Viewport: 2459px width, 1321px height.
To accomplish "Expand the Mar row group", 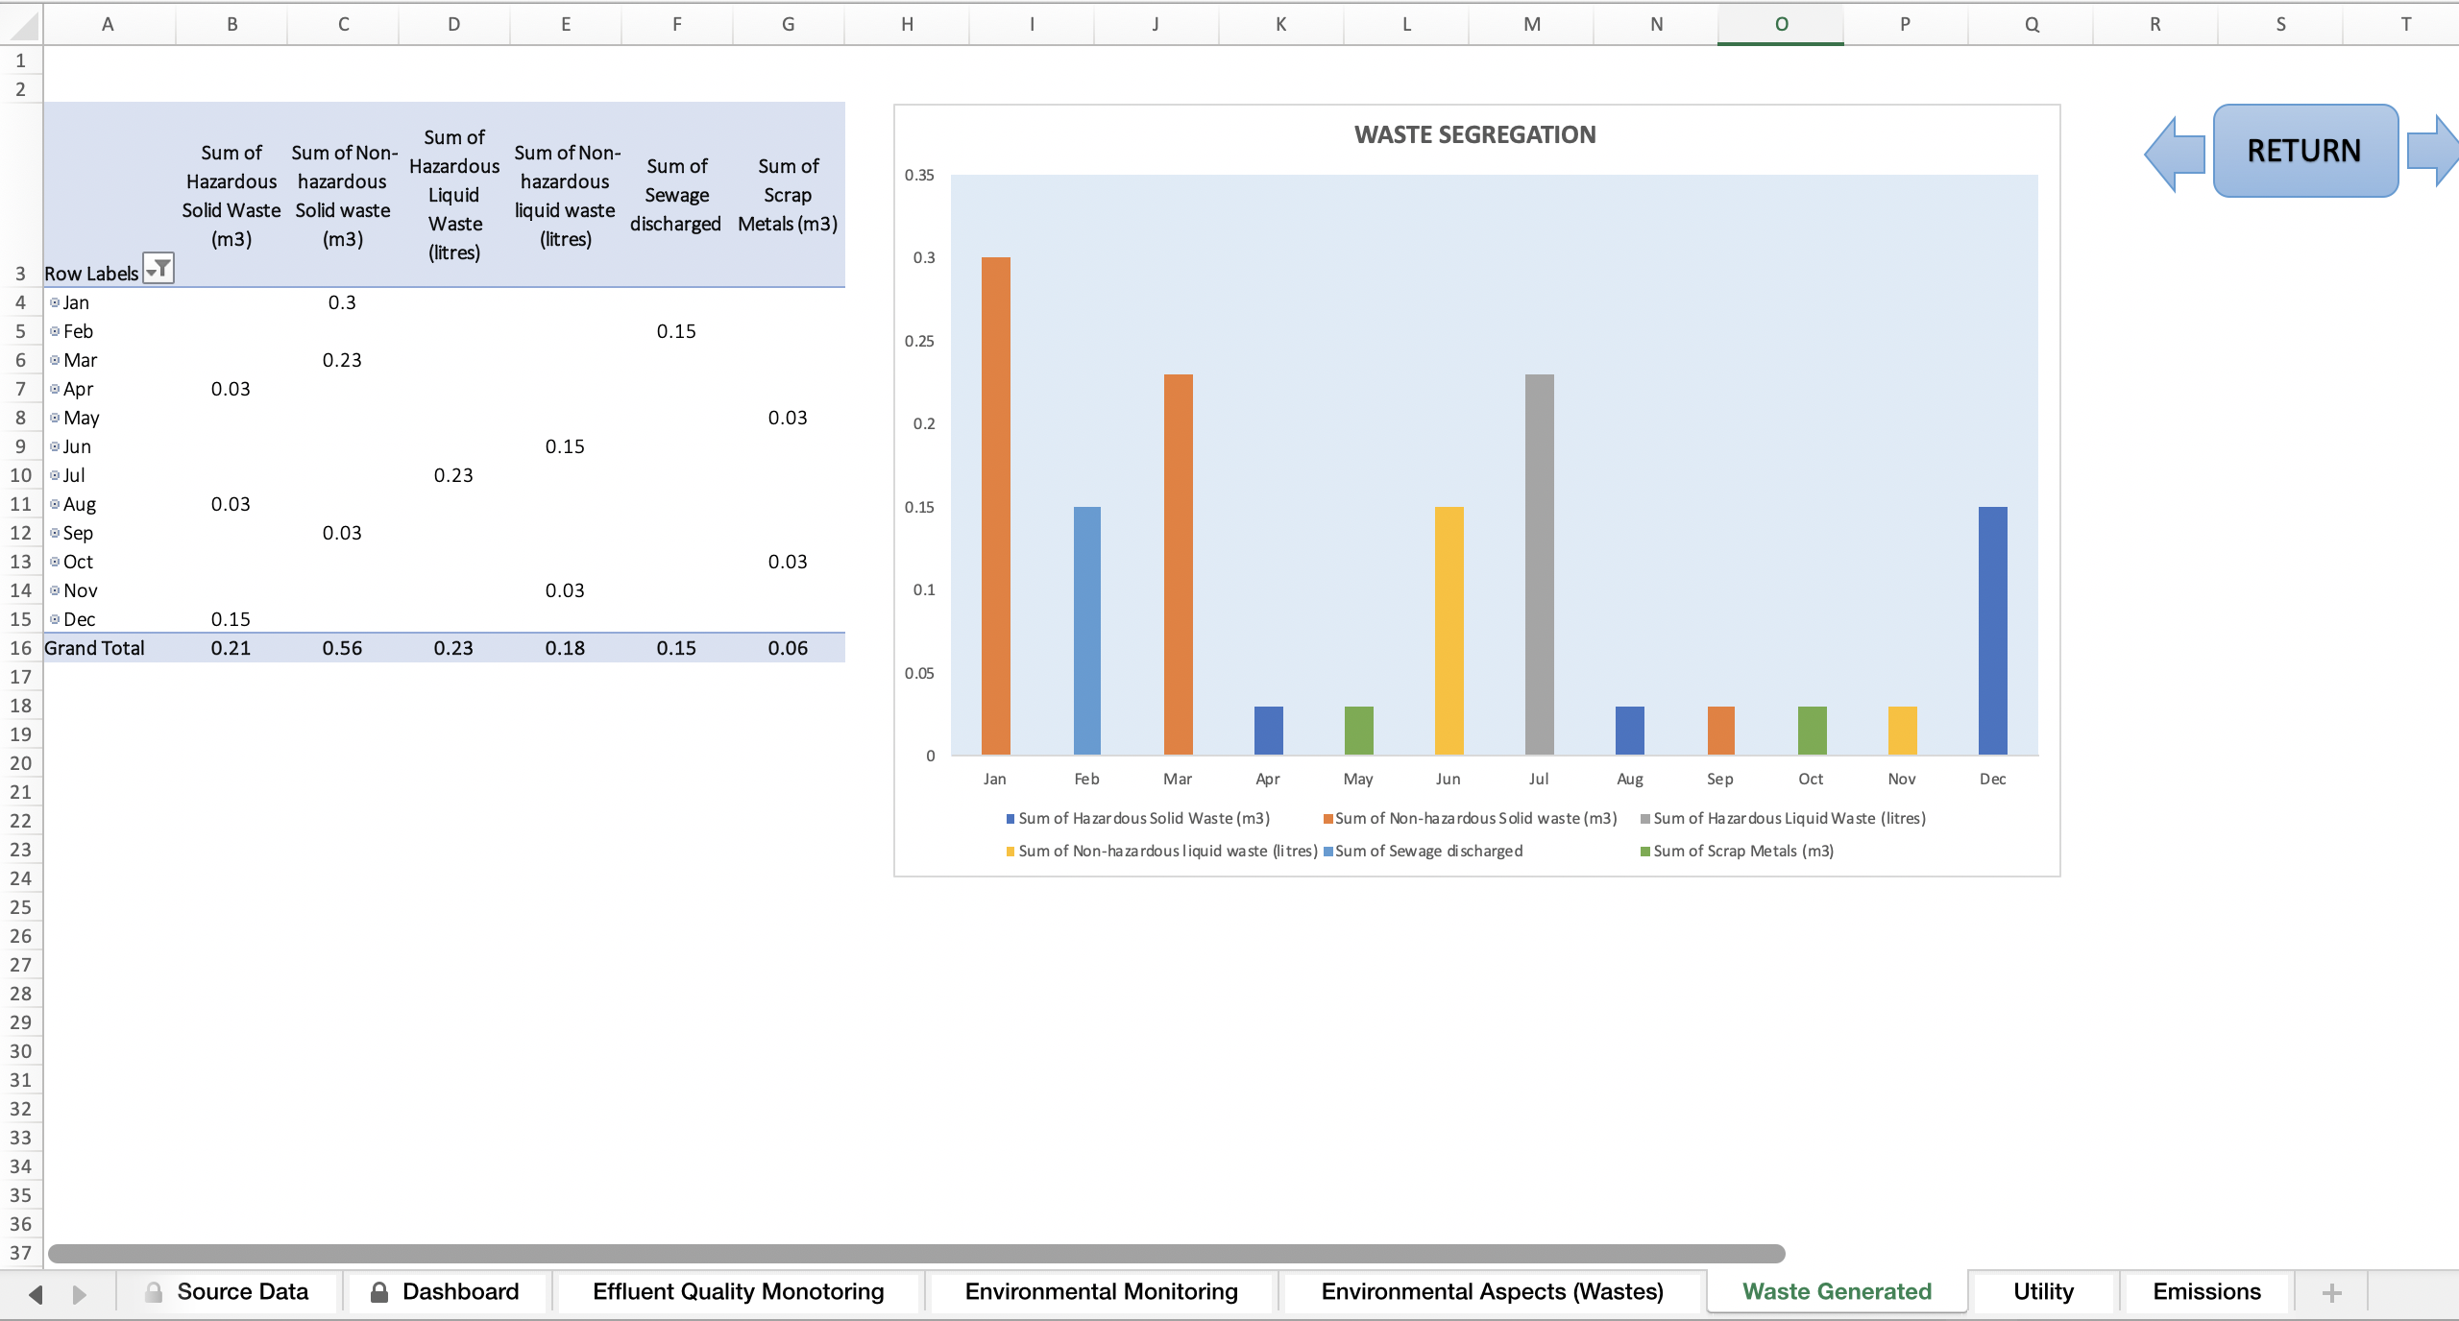I will pos(55,360).
